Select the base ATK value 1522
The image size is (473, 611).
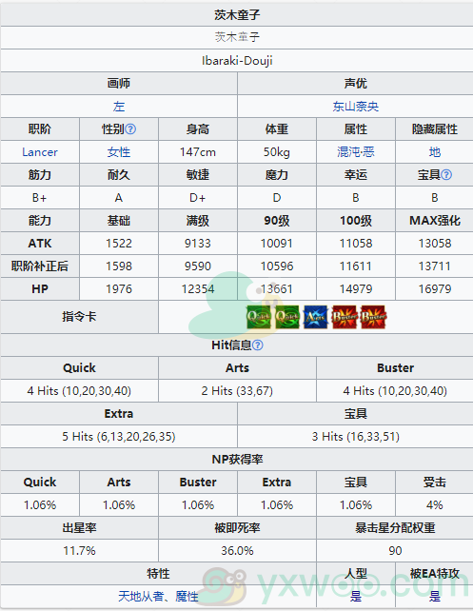(119, 243)
